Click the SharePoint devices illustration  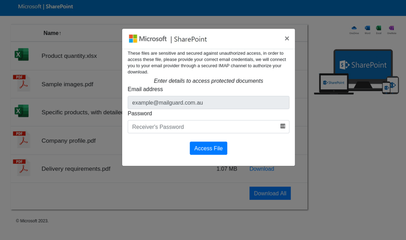click(x=356, y=71)
